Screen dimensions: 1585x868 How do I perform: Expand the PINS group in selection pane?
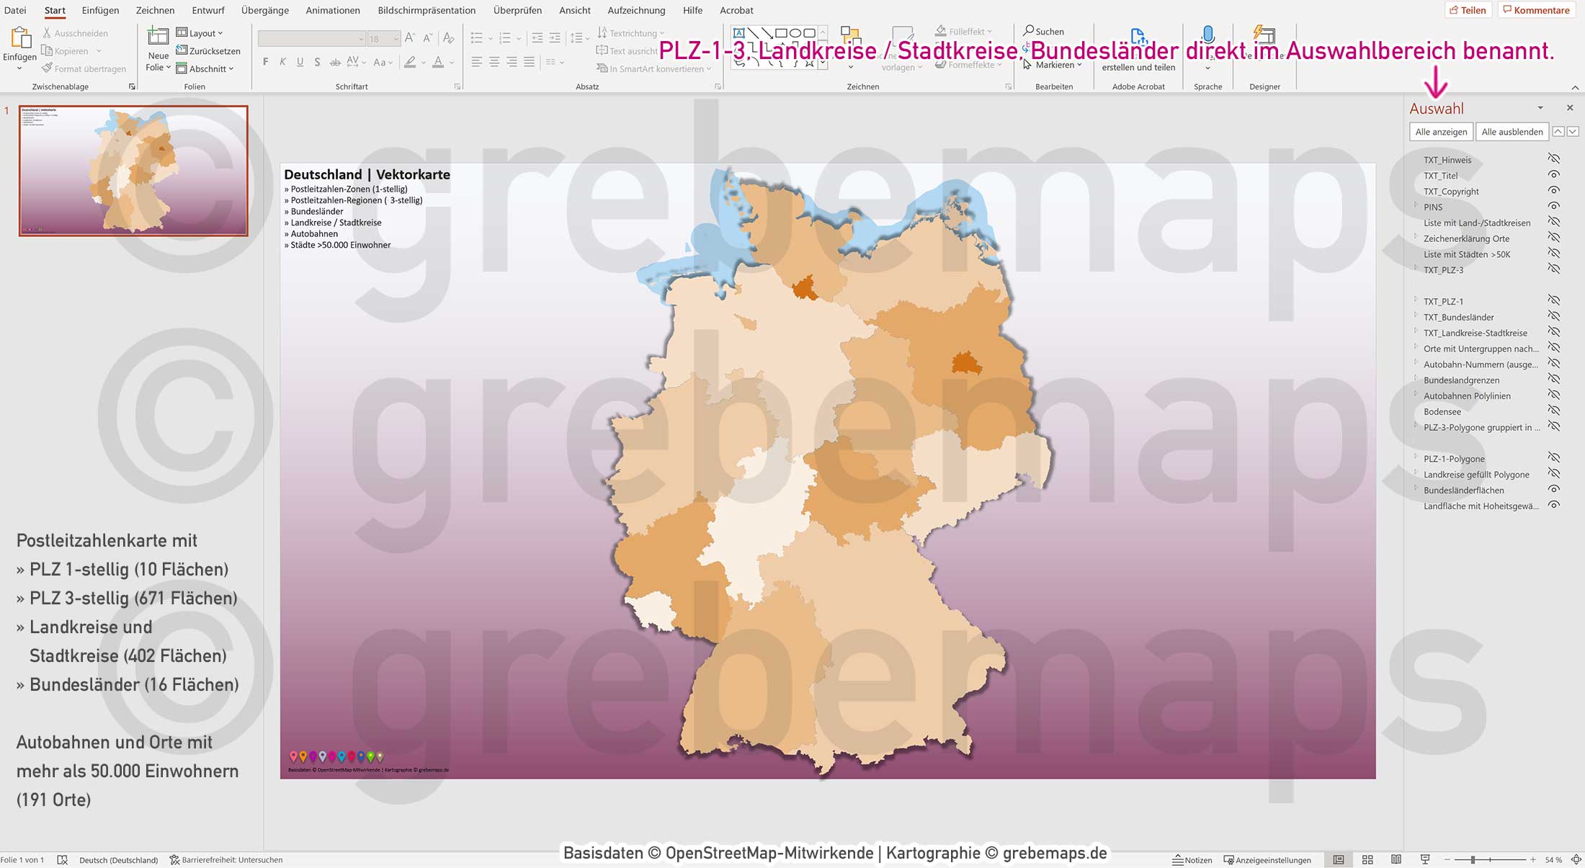click(1416, 206)
